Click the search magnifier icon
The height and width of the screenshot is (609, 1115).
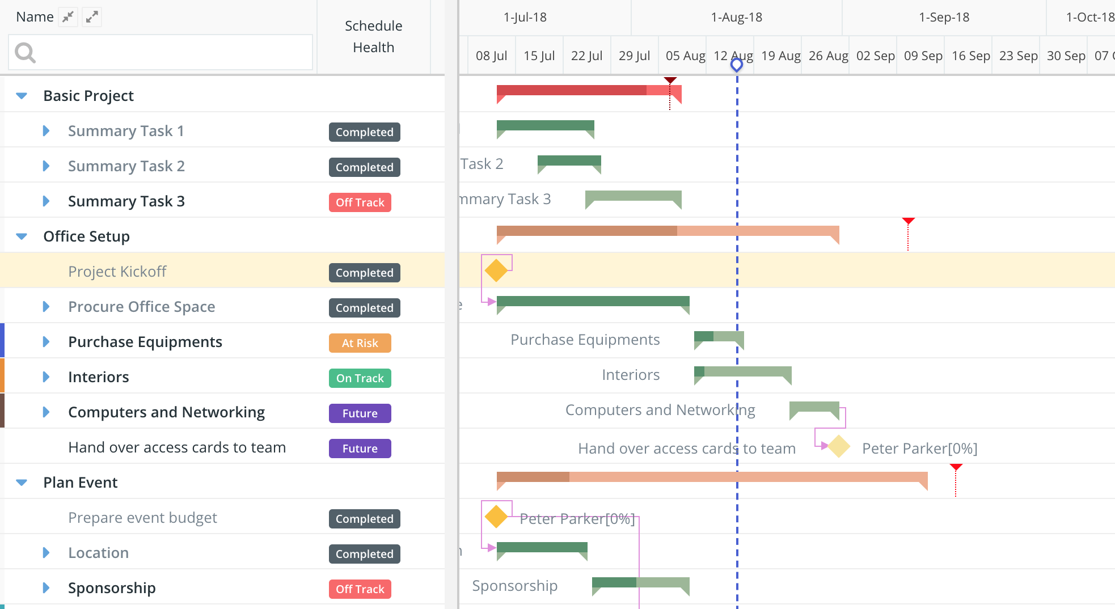click(x=25, y=53)
